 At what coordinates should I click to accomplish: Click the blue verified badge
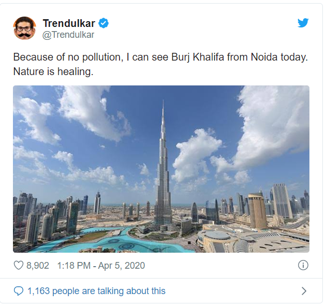[x=103, y=23]
